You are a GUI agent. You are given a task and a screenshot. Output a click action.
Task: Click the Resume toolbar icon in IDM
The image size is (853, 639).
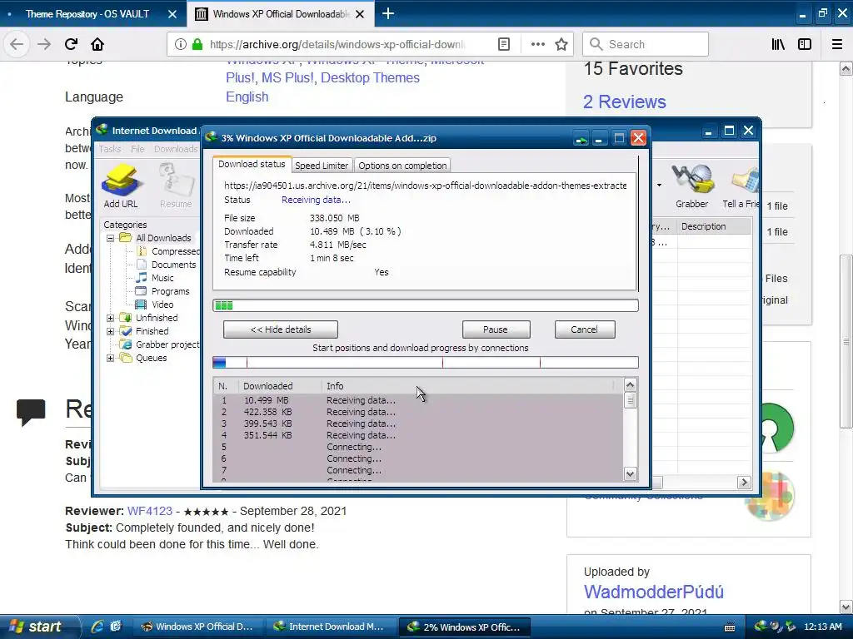tap(176, 186)
